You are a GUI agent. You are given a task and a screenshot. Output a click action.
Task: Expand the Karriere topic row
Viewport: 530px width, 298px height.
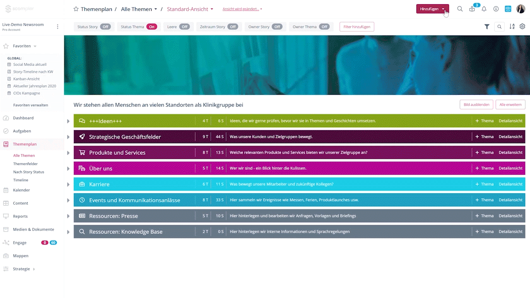pyautogui.click(x=68, y=185)
